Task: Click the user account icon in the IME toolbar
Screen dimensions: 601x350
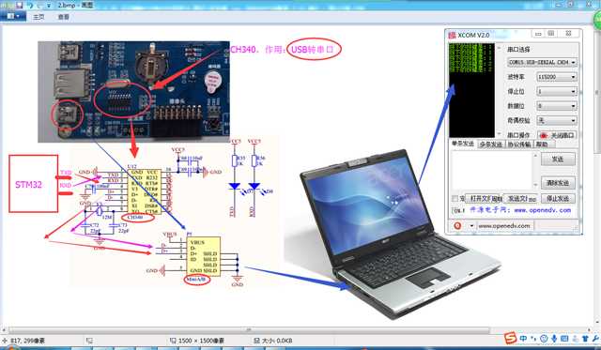Action: pos(576,339)
